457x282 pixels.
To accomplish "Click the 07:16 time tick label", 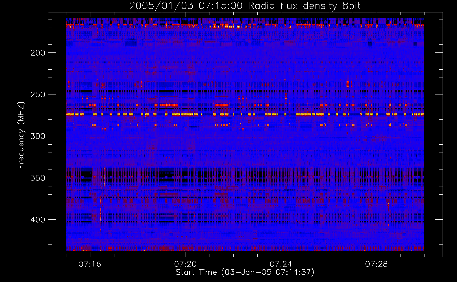I will click(x=90, y=264).
